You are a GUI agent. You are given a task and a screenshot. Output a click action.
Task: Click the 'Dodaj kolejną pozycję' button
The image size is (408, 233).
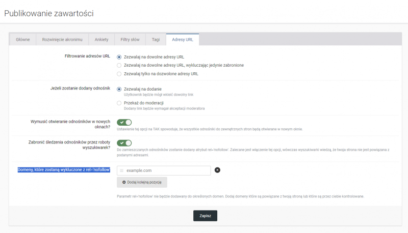tap(142, 182)
